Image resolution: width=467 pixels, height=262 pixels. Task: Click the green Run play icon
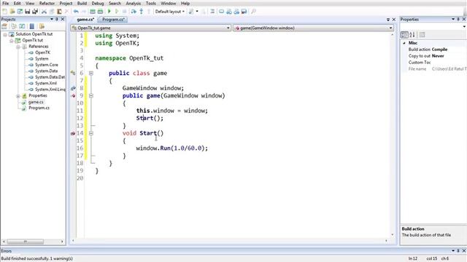click(x=109, y=12)
